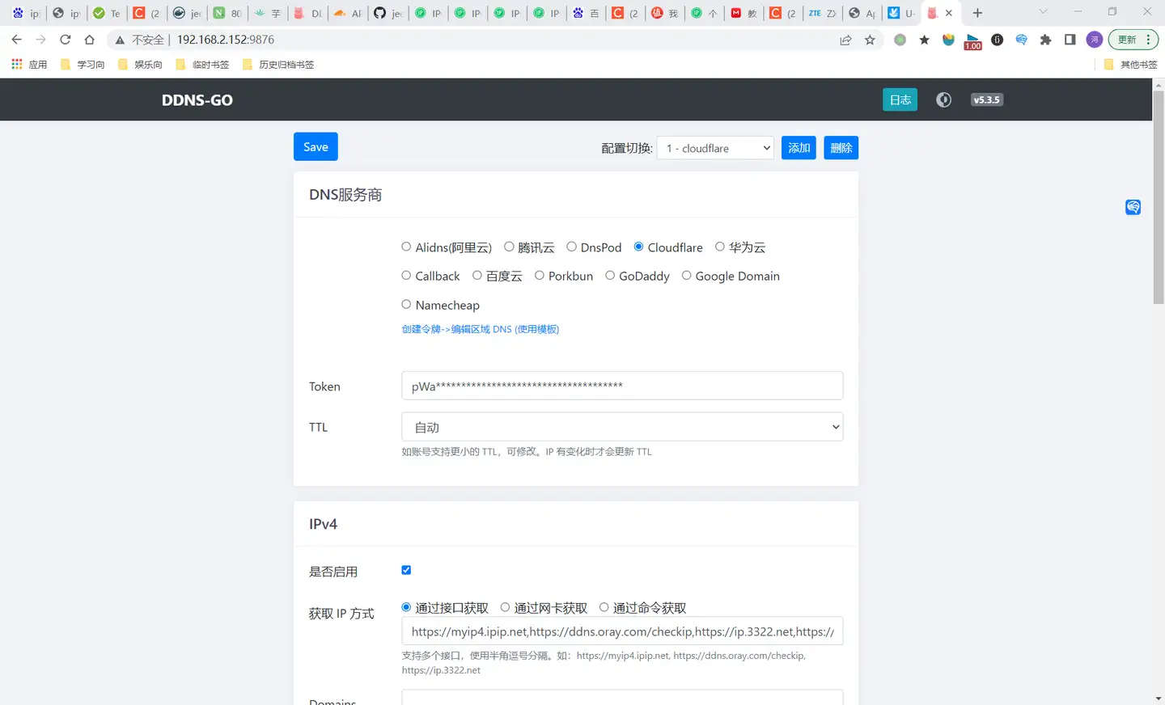This screenshot has width=1165, height=705.
Task: Open the Chrome extensions puzzle piece menu
Action: (1045, 40)
